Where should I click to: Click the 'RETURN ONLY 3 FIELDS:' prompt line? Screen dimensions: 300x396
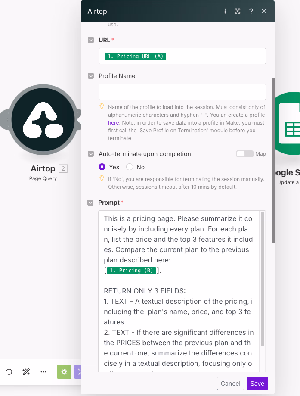(145, 291)
